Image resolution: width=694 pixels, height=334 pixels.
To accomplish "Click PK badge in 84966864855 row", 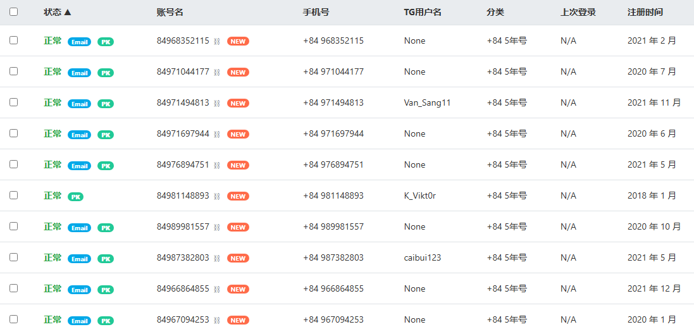I will point(106,289).
